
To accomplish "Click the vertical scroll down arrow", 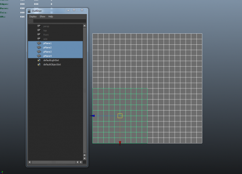I will coord(85,159).
